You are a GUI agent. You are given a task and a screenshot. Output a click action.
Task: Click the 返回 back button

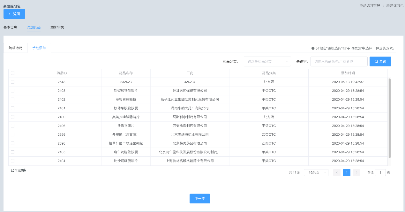tap(14, 14)
